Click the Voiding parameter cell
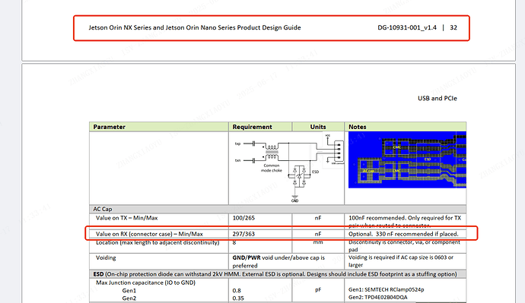525x303 pixels. [106, 257]
